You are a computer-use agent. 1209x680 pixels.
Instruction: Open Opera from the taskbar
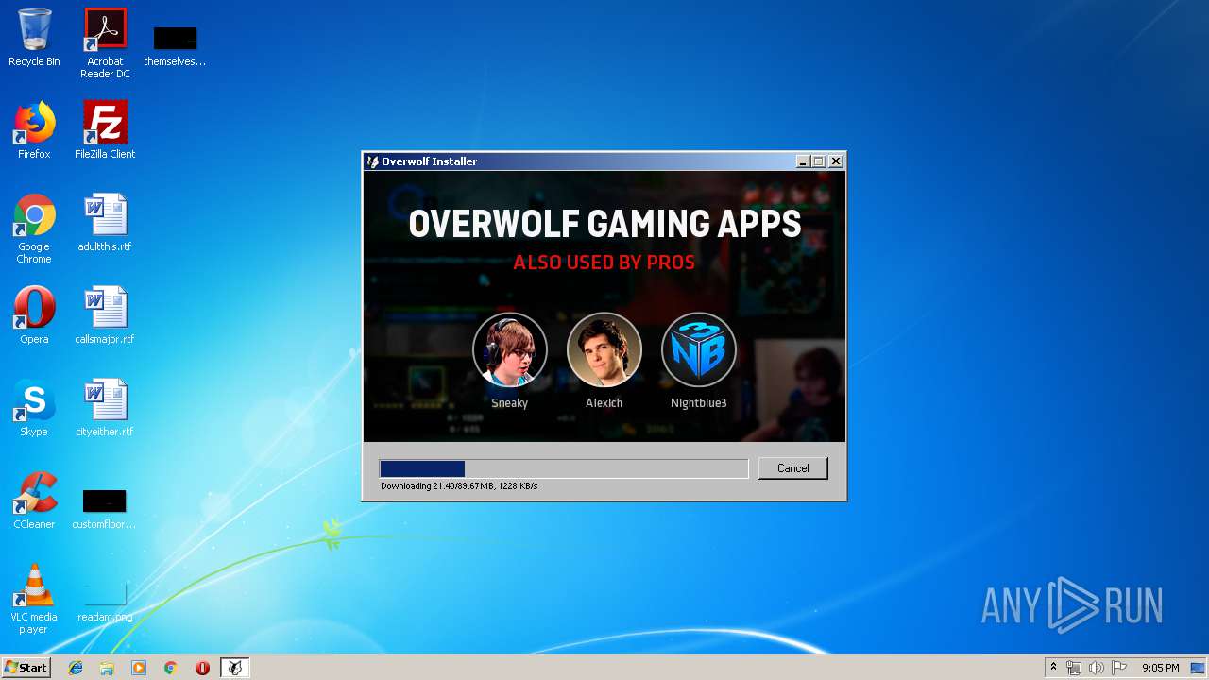202,668
